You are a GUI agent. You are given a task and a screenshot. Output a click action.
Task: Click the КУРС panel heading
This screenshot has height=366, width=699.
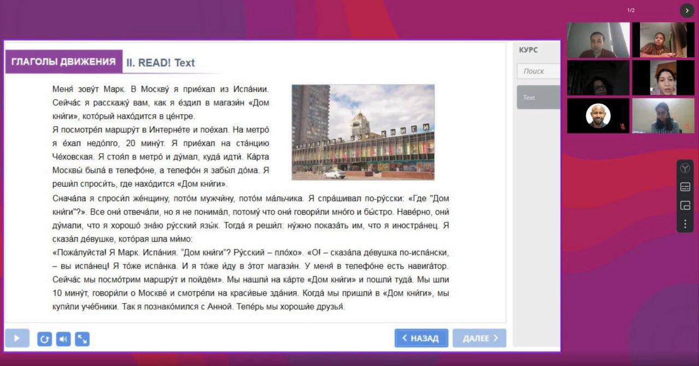pos(528,50)
